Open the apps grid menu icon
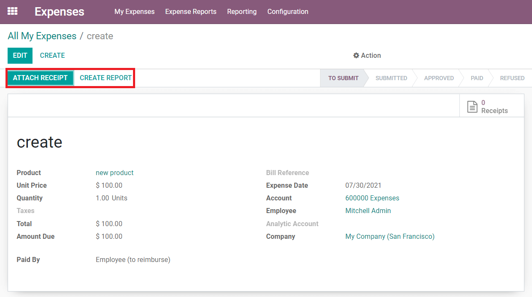Image resolution: width=532 pixels, height=297 pixels. tap(13, 11)
